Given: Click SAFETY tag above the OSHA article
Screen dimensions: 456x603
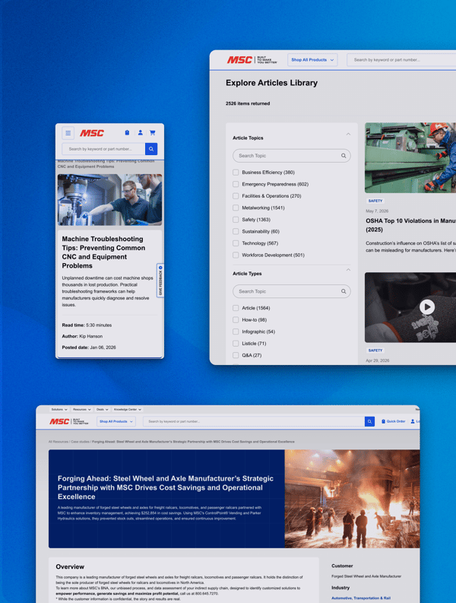Looking at the screenshot, I should (x=375, y=201).
